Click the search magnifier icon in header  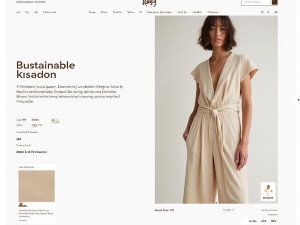262,12
